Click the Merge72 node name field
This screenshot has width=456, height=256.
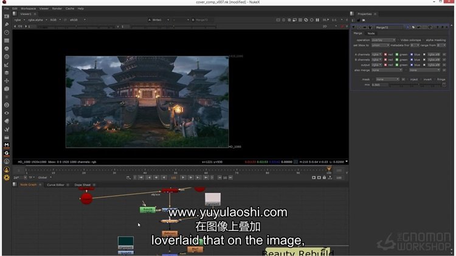coord(389,27)
